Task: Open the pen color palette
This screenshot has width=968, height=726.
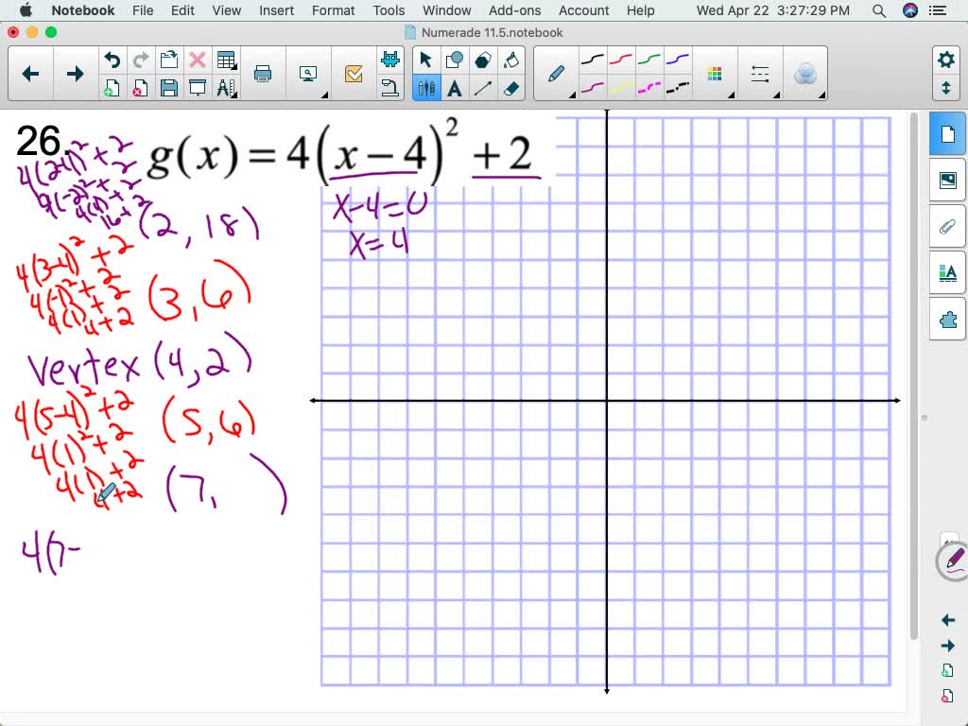Action: point(714,72)
